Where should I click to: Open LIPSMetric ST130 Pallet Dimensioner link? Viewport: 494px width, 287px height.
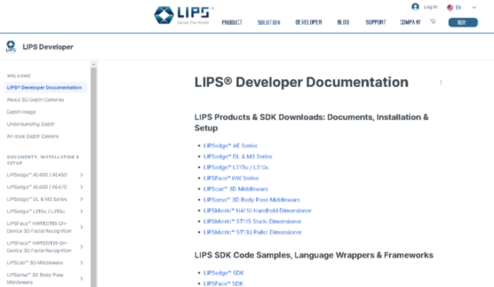(252, 232)
